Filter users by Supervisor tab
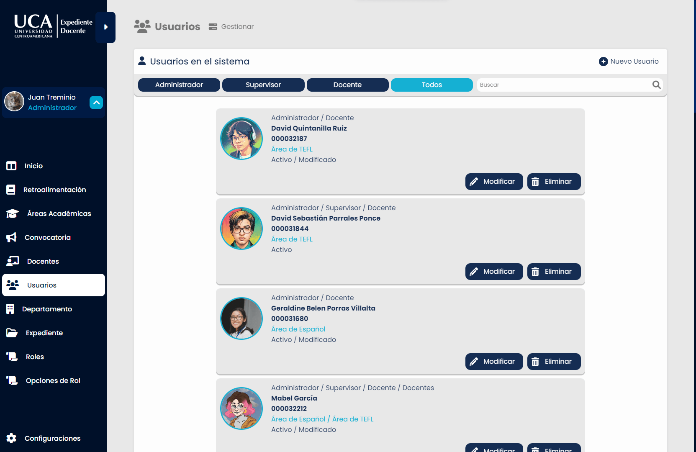 pyautogui.click(x=263, y=85)
